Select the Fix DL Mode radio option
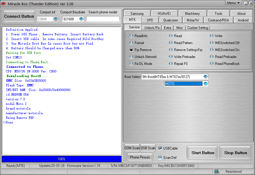The height and width of the screenshot is (175, 255). (131, 64)
